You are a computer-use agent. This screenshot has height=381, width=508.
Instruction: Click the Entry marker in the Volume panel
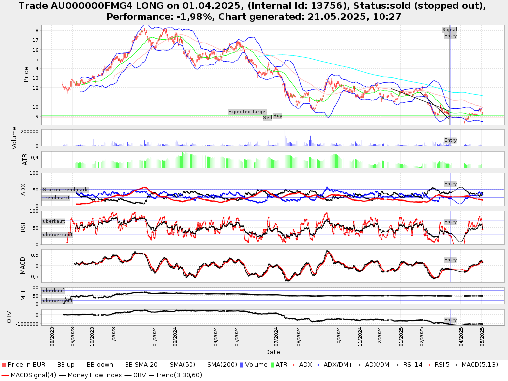point(450,140)
